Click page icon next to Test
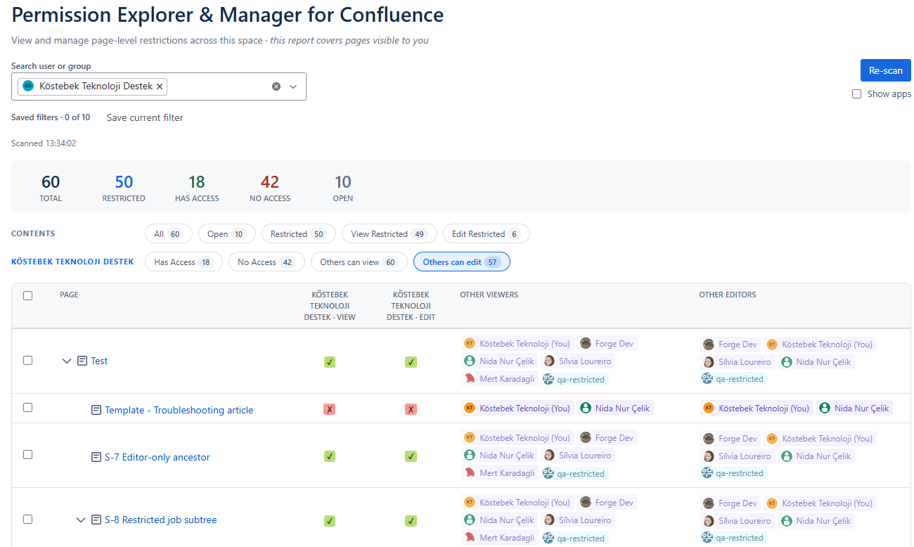 point(82,361)
